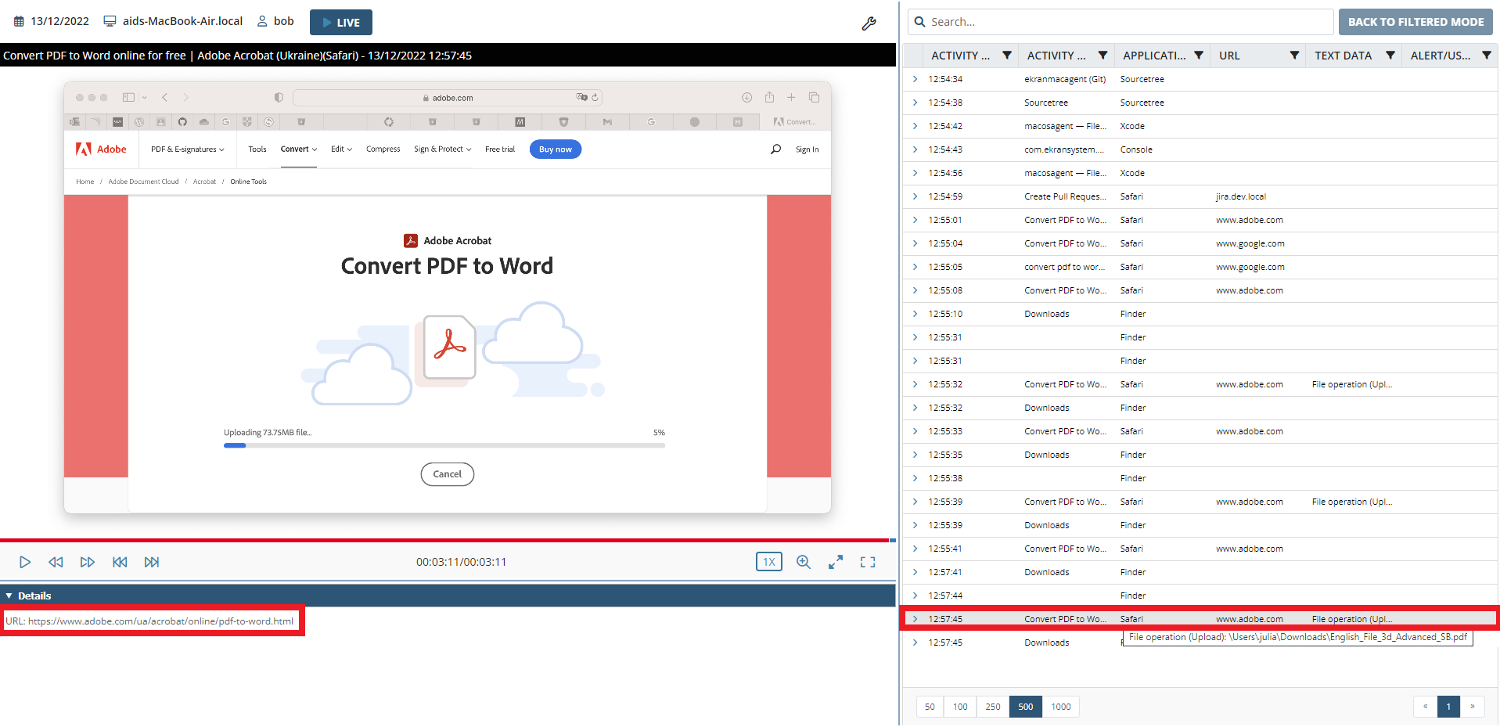
Task: Click the fast forward playback icon
Action: pyautogui.click(x=88, y=562)
